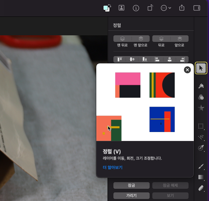Click the blue square with red bar thumbnail

[162, 119]
